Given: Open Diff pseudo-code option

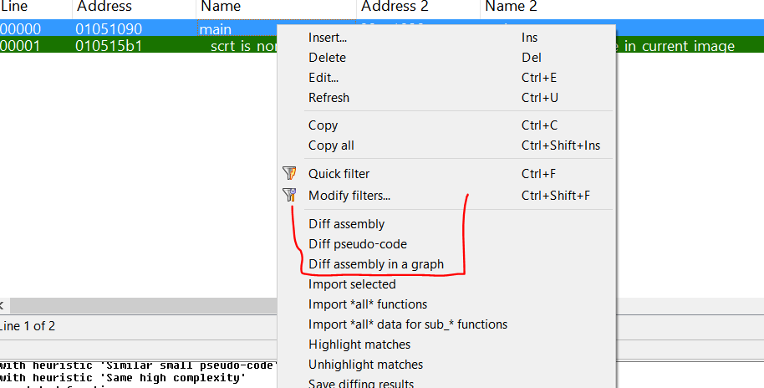Looking at the screenshot, I should (x=357, y=244).
